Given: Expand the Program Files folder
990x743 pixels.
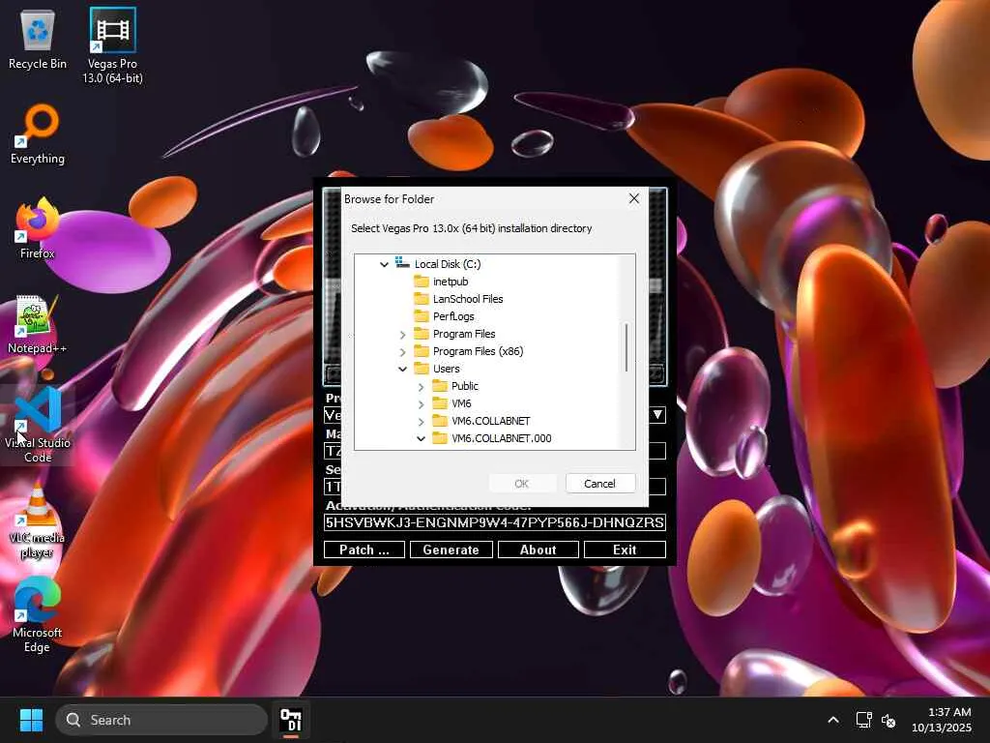Looking at the screenshot, I should 403,334.
